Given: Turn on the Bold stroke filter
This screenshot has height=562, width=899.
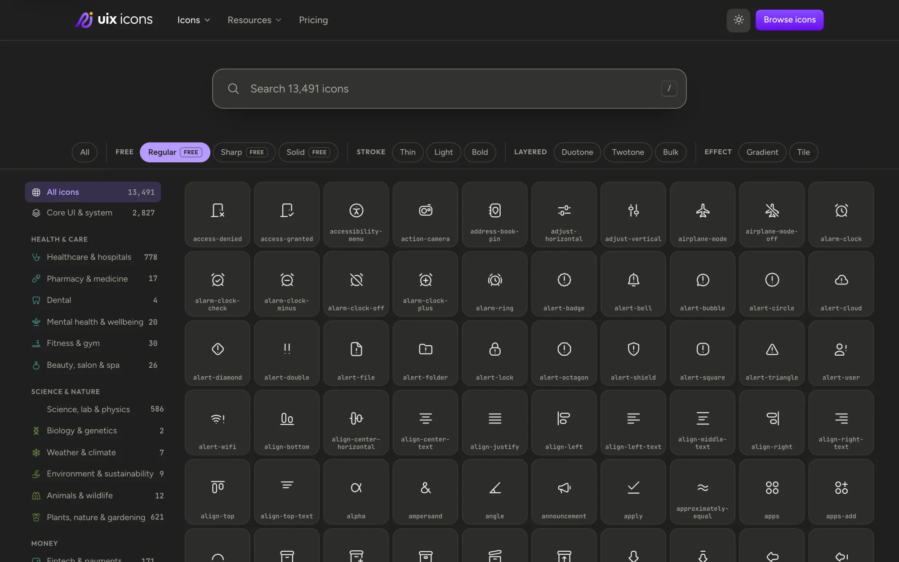Looking at the screenshot, I should [480, 152].
